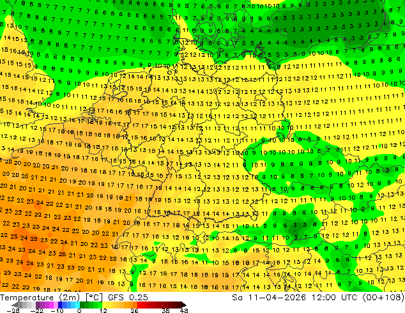Click the "GFS 0.25" model label
The height and width of the screenshot is (313, 405).
(128, 298)
